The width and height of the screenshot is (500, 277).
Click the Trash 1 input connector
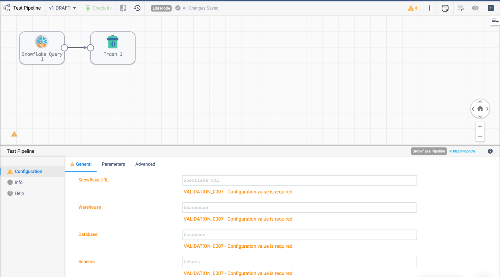[90, 48]
